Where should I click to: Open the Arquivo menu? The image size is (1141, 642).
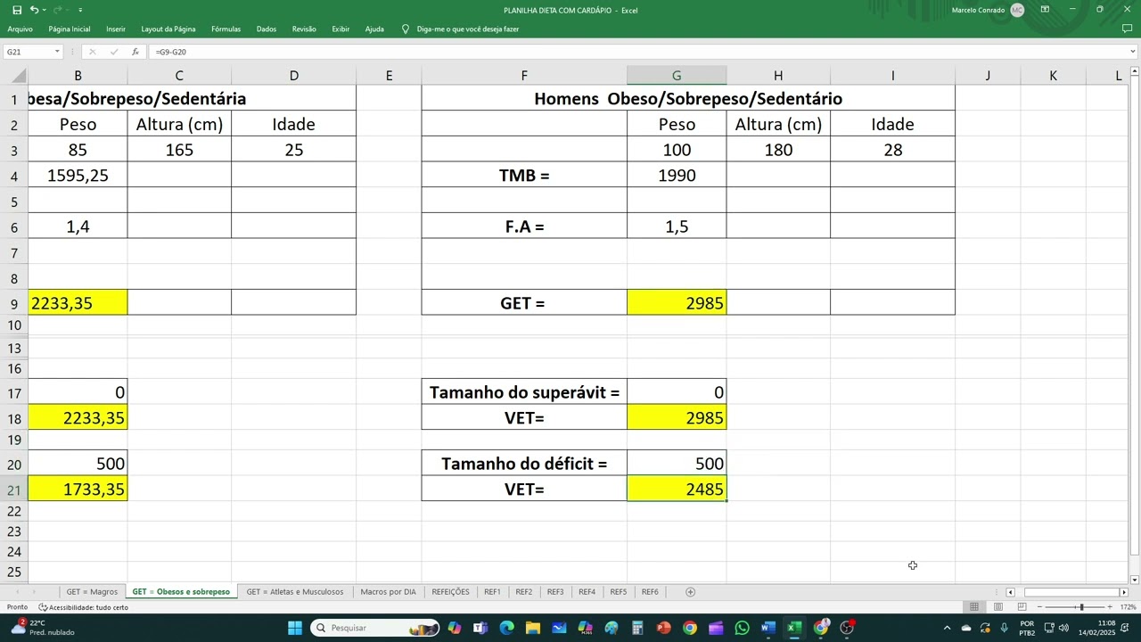20,29
